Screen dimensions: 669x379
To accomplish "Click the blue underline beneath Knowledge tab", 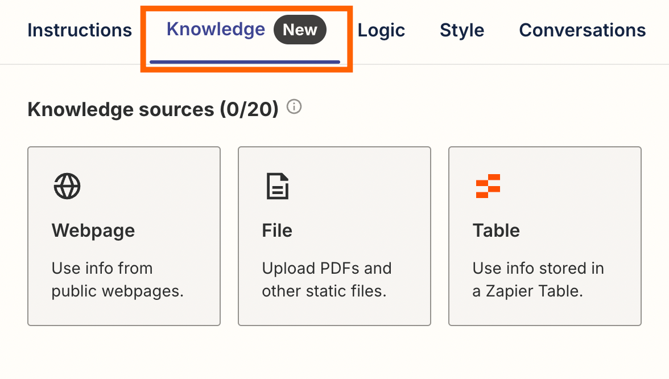I will [x=245, y=61].
